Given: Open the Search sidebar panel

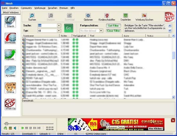Looking at the screenshot, I should coord(10,22).
